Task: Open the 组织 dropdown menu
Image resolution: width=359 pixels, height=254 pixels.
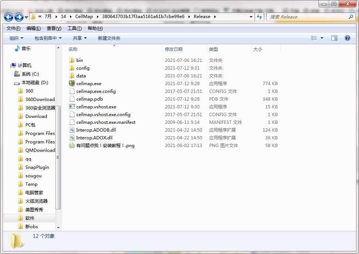Action: [16, 38]
